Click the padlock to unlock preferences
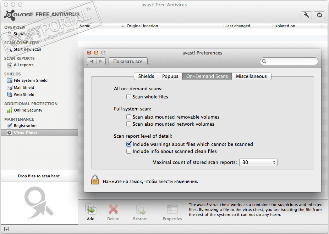This screenshot has width=329, height=234. pyautogui.click(x=95, y=180)
